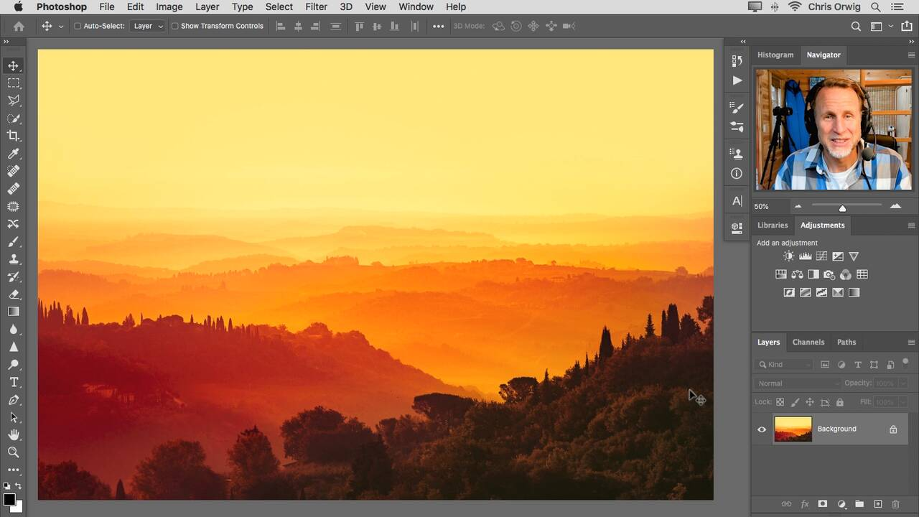Toggle lock transparent pixels
919x517 pixels.
coord(780,402)
